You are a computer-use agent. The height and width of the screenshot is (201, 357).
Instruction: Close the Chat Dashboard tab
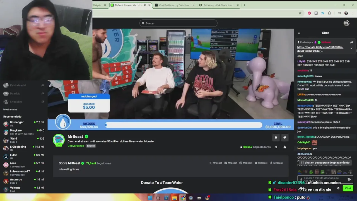[194, 5]
